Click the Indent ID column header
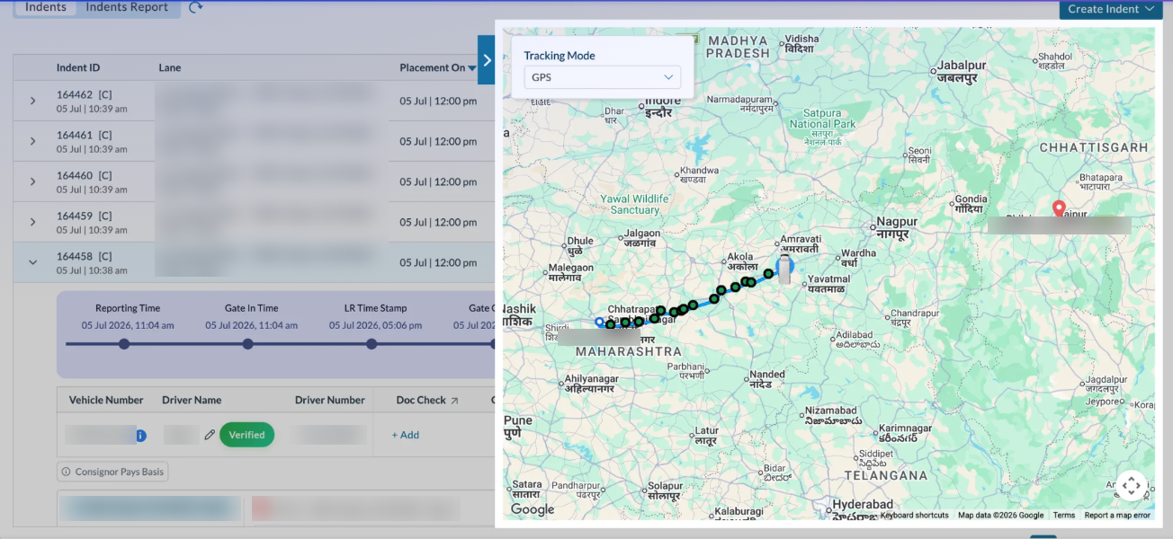Viewport: 1173px width, 539px height. [x=78, y=67]
